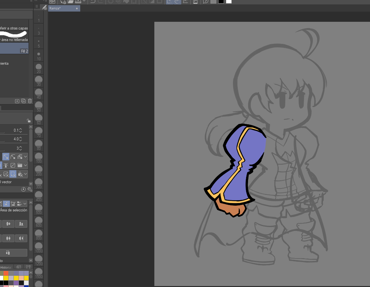The height and width of the screenshot is (287, 370).
Task: Toggle the checkmark selected layer option
Action: tap(13, 165)
